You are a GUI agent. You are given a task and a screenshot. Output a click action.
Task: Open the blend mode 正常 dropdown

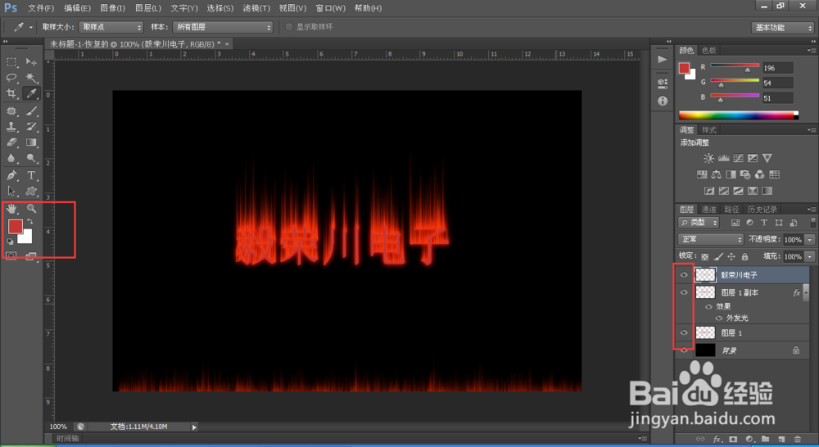point(711,239)
